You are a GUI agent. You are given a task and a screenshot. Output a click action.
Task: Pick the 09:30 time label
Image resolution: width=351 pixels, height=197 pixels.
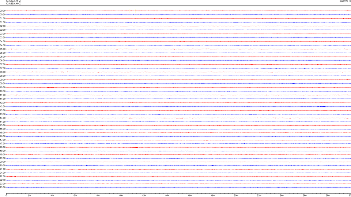click(x=3, y=84)
